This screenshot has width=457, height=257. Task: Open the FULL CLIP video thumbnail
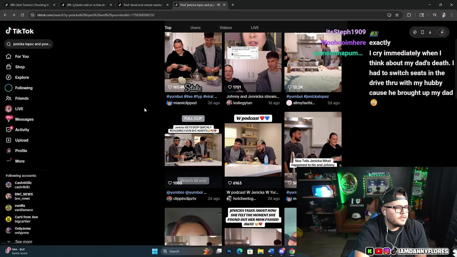193,150
